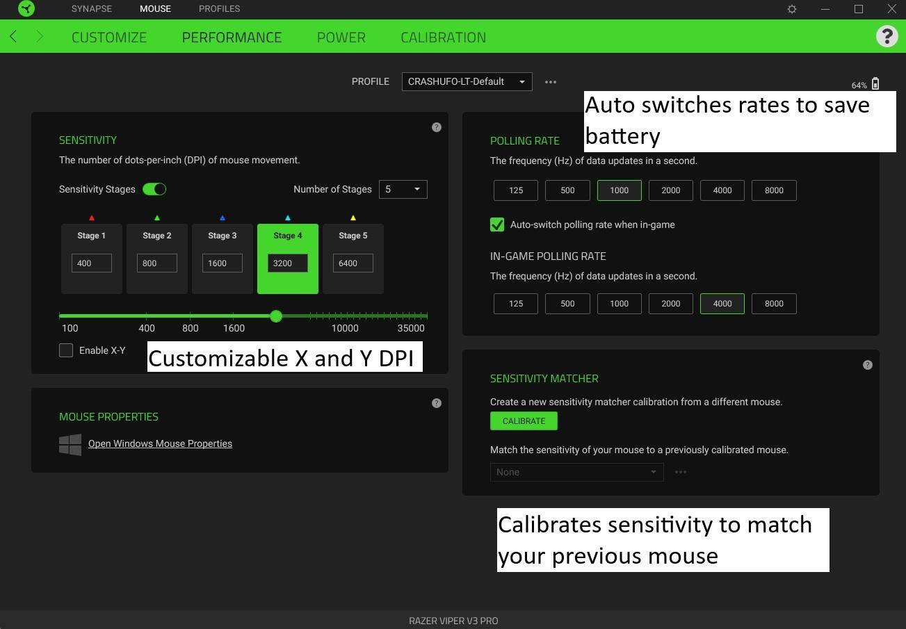Enable the X-Y checkbox
Viewport: 906px width, 629px height.
(x=66, y=350)
